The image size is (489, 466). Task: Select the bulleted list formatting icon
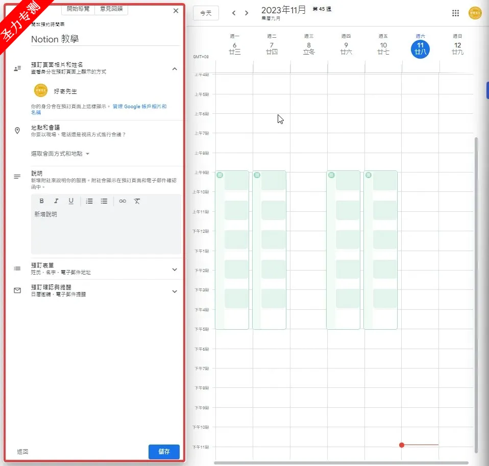click(x=104, y=201)
